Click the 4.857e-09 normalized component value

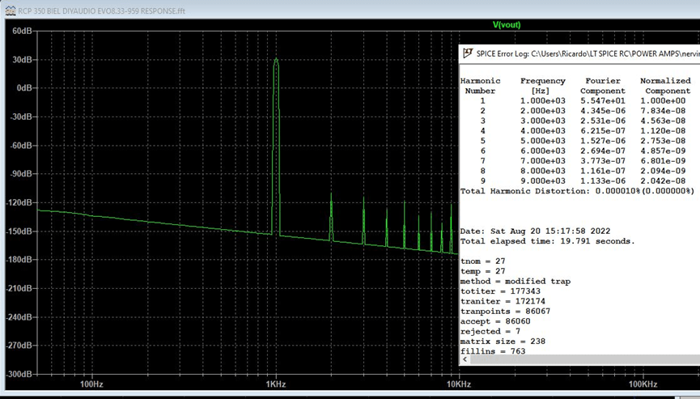click(x=663, y=151)
